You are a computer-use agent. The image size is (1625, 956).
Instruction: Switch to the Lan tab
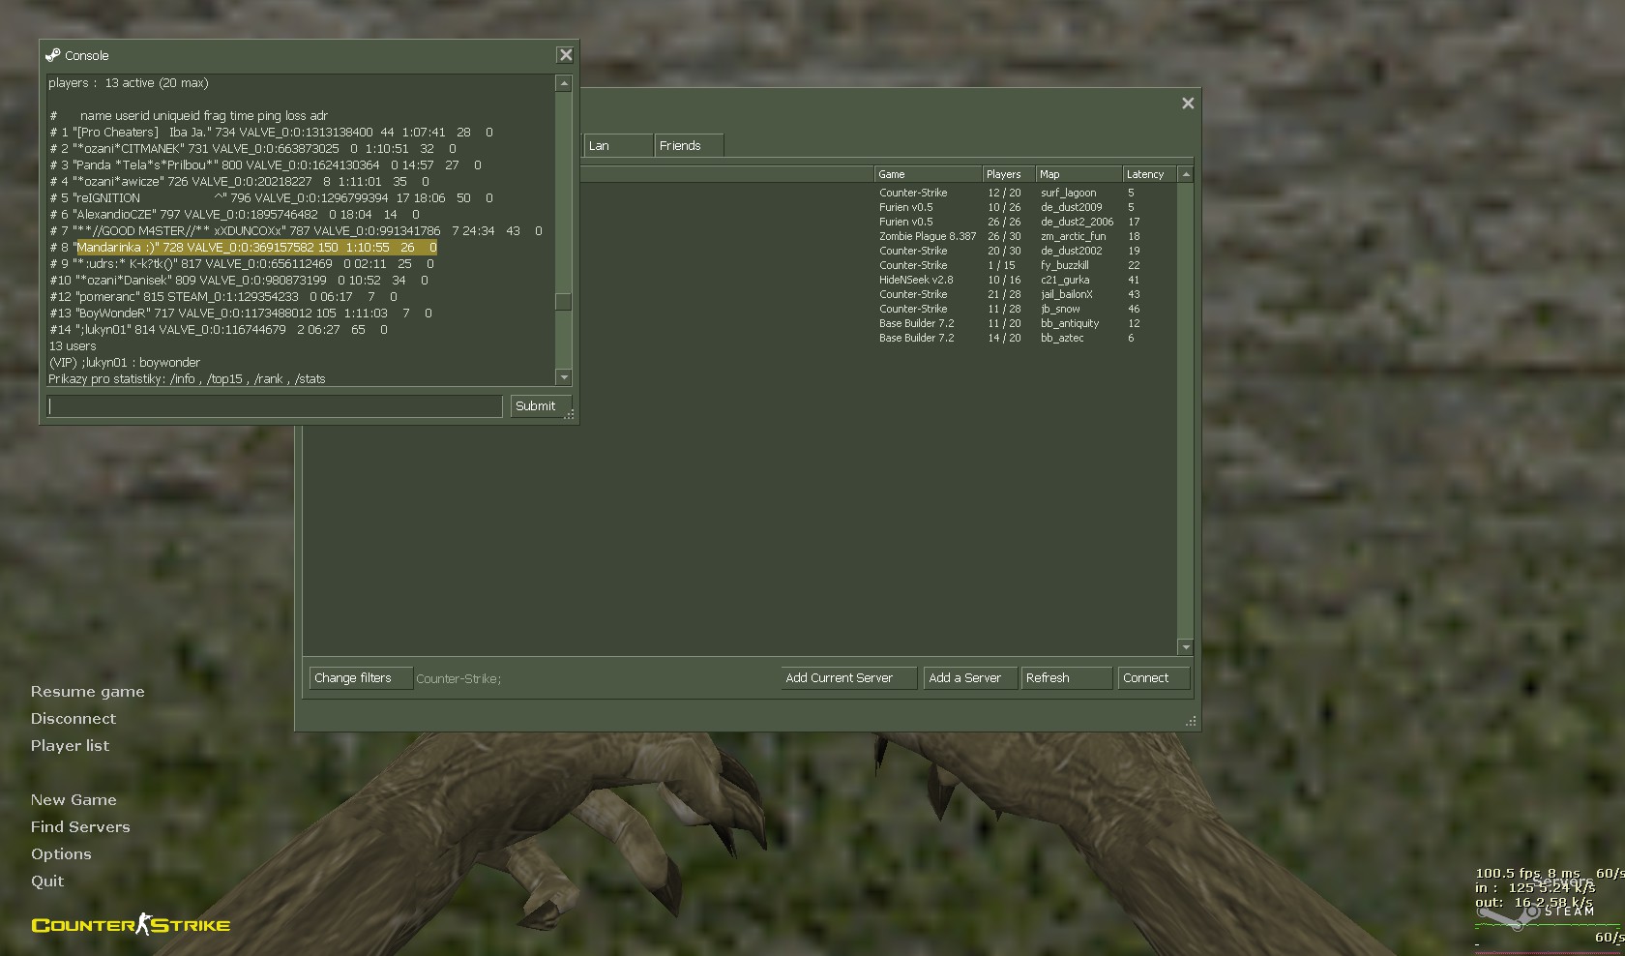(x=617, y=145)
